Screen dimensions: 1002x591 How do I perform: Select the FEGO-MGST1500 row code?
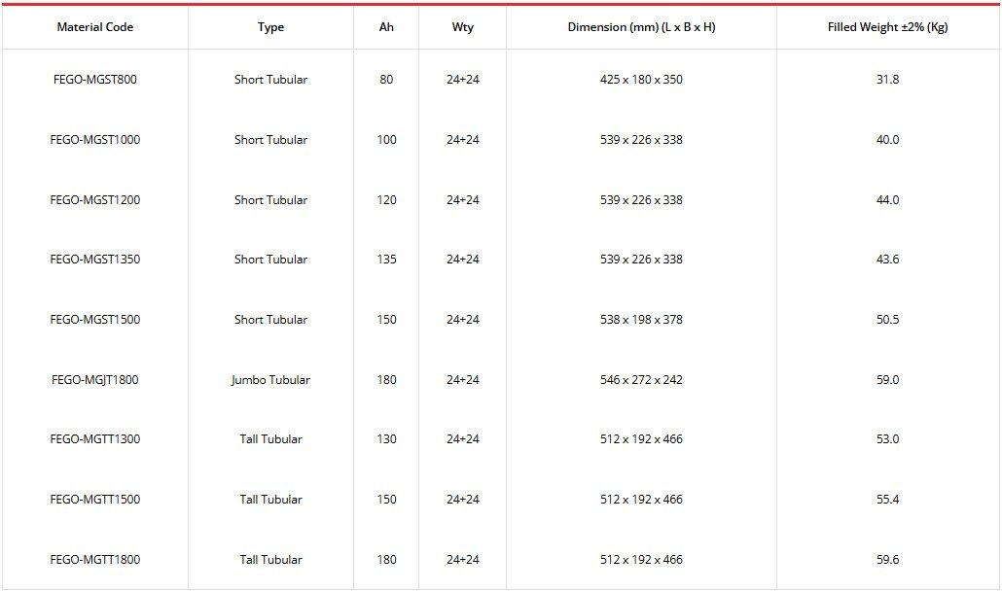click(95, 320)
